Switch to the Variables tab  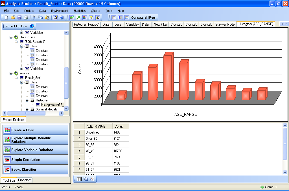click(x=132, y=25)
